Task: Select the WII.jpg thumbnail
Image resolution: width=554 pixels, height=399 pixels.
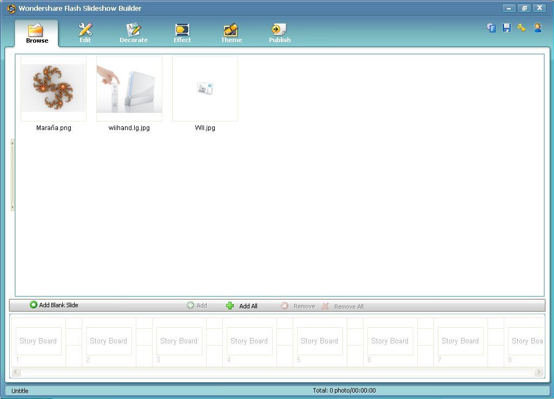Action: (x=205, y=88)
